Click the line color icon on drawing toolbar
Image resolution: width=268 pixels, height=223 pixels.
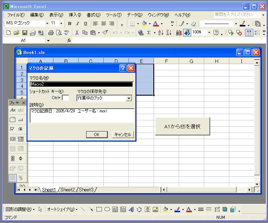click(177, 209)
